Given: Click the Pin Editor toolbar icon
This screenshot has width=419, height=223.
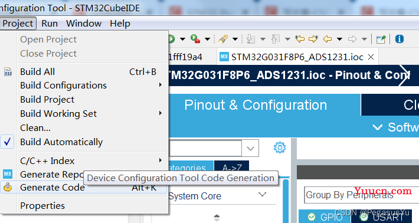Looking at the screenshot, I should [x=381, y=40].
